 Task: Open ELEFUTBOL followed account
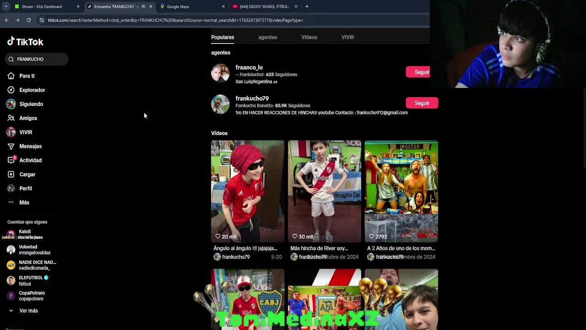pos(27,280)
